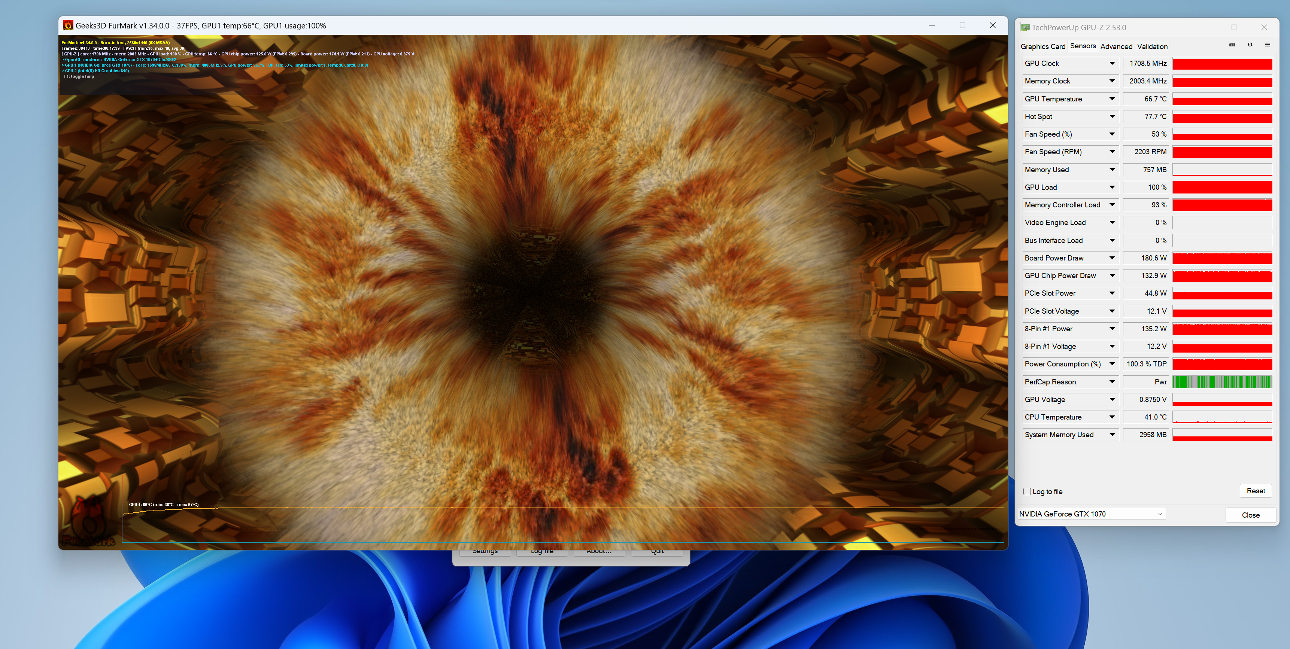Switch to the Graphics Card tab
1290x649 pixels.
(1042, 46)
